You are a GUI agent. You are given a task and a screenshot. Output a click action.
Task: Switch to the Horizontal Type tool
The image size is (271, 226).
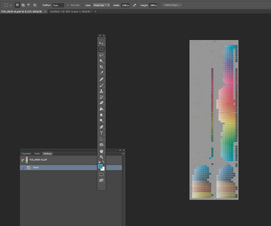(101, 133)
